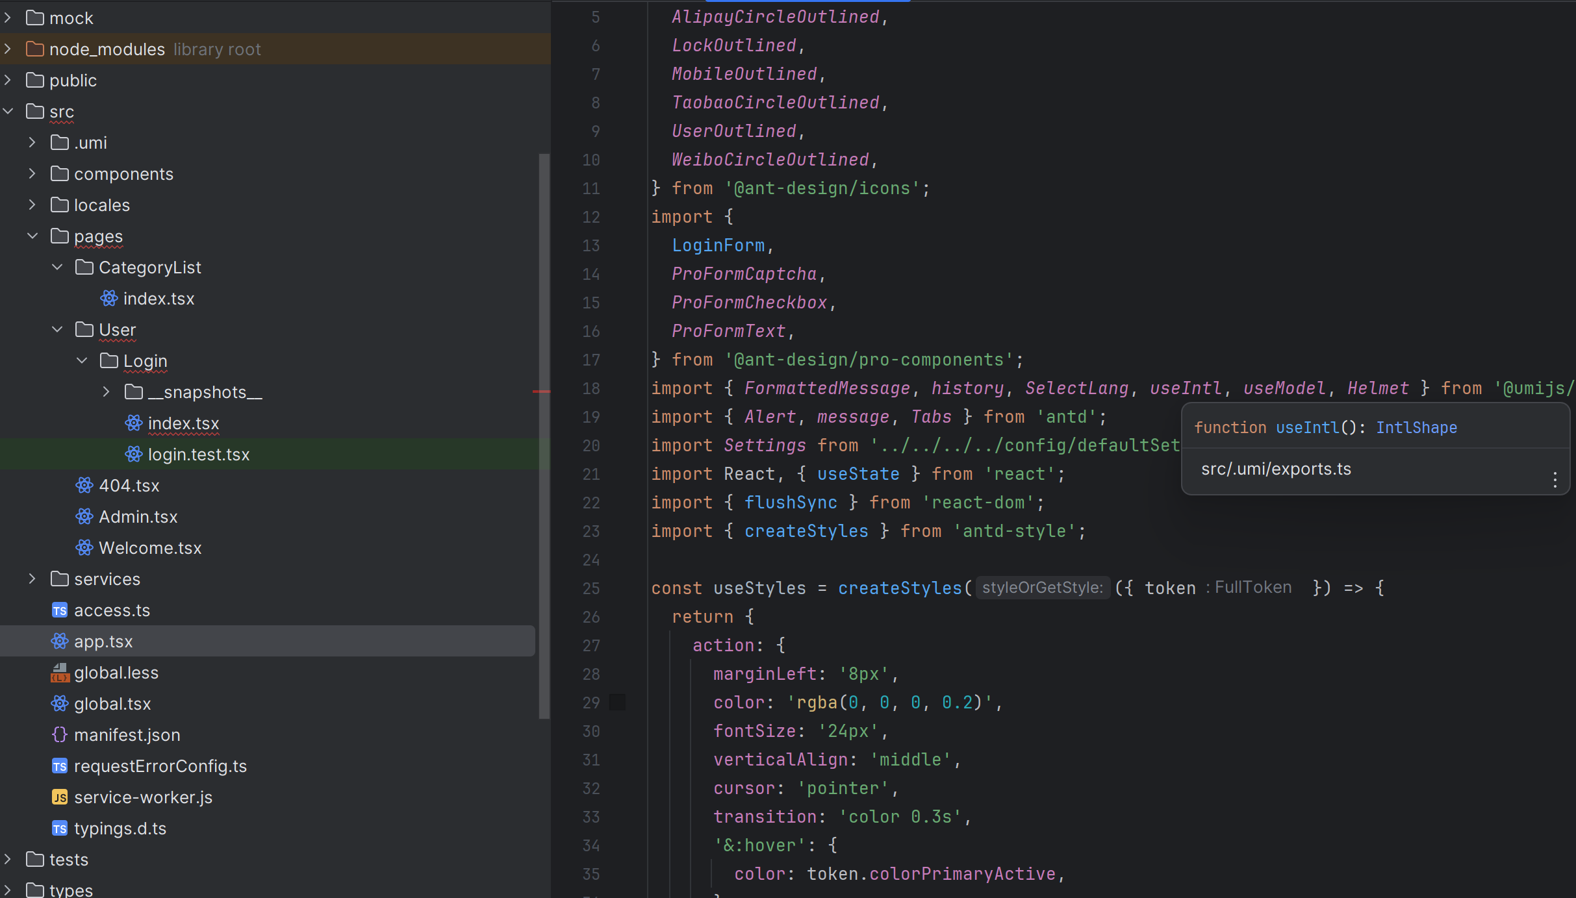The image size is (1576, 898).
Task: Click the components folder icon
Action: coord(60,174)
